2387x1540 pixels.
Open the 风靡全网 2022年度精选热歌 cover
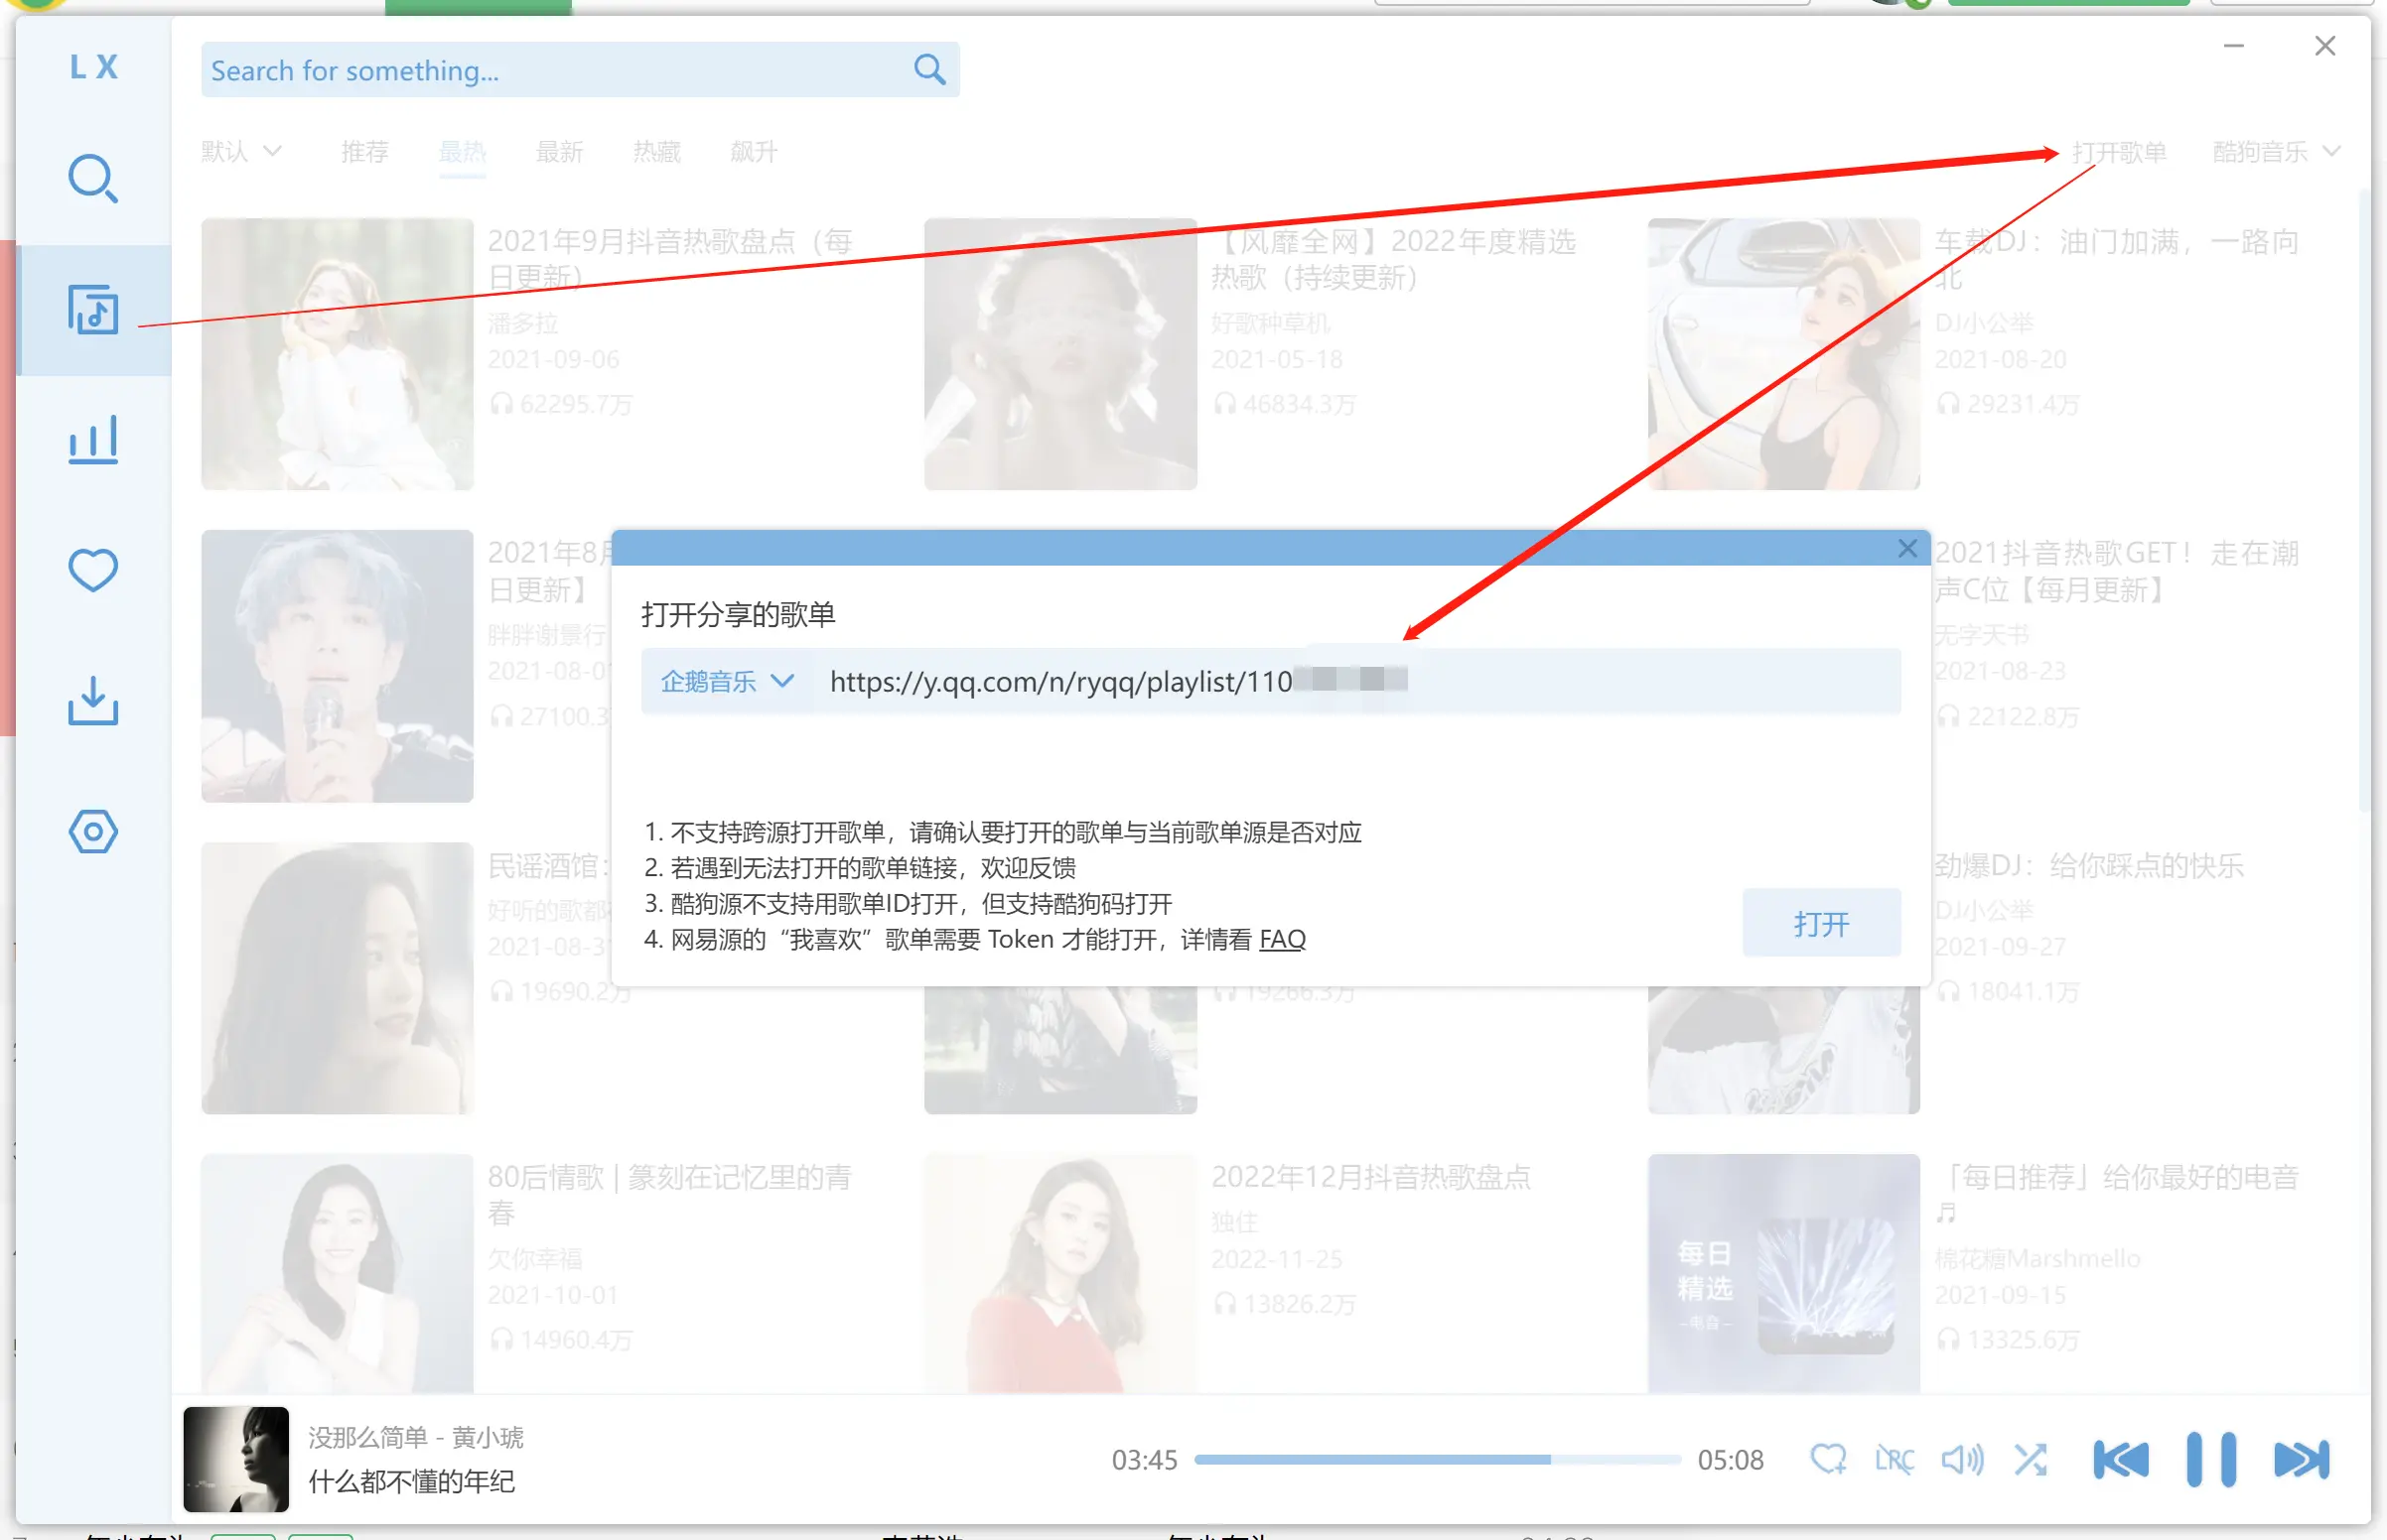click(1060, 354)
